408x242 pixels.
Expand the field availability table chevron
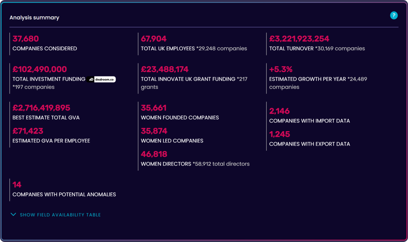(13, 215)
